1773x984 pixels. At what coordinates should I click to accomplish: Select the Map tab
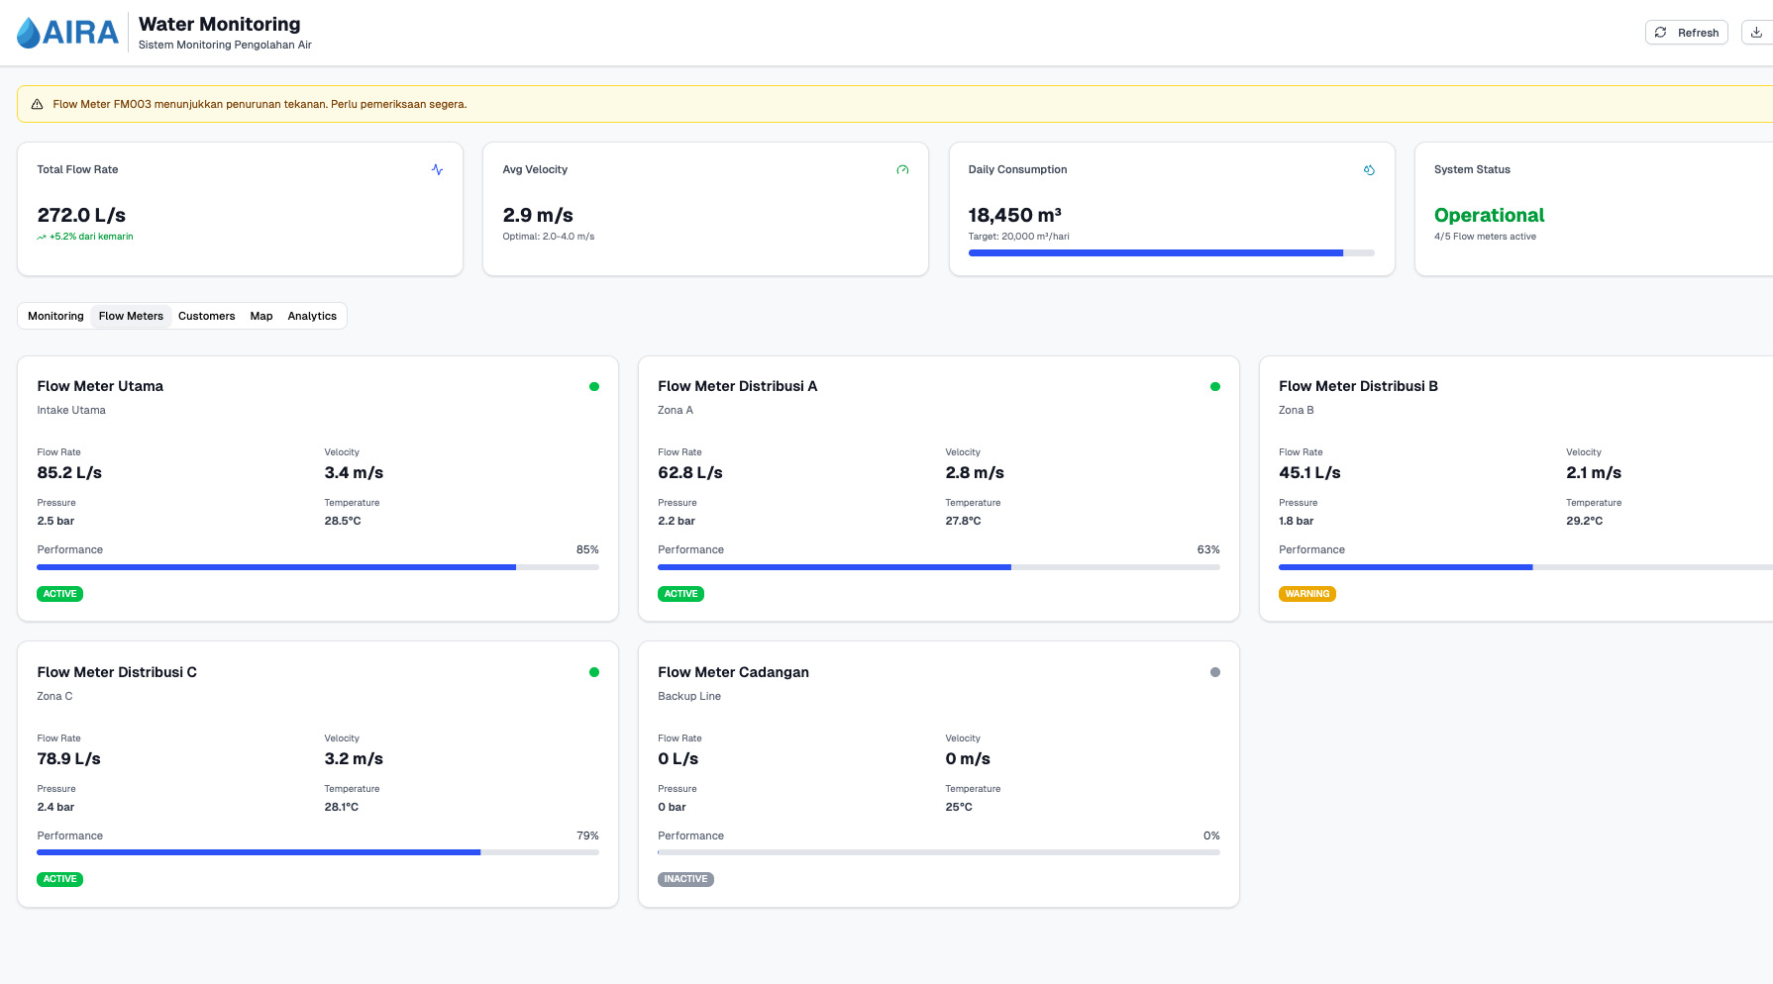(x=261, y=316)
